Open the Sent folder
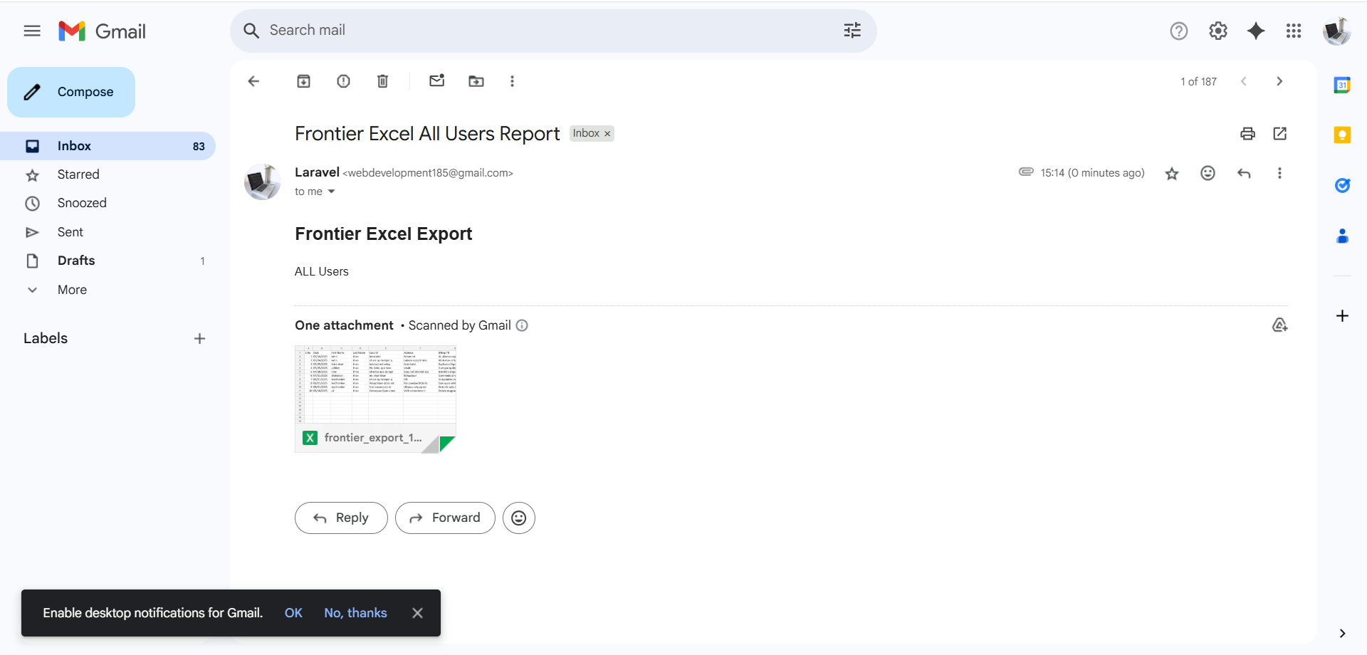The image size is (1367, 655). coord(70,232)
